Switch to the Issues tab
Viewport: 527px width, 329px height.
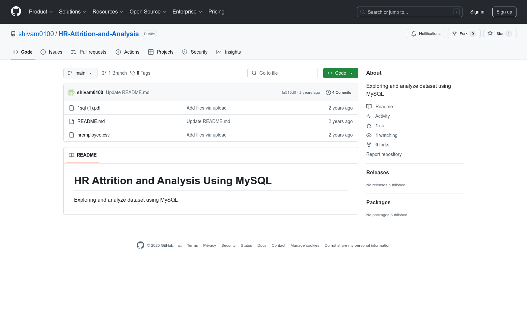pos(51,52)
